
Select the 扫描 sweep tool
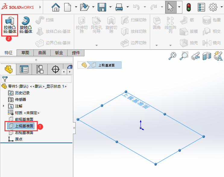pos(45,20)
